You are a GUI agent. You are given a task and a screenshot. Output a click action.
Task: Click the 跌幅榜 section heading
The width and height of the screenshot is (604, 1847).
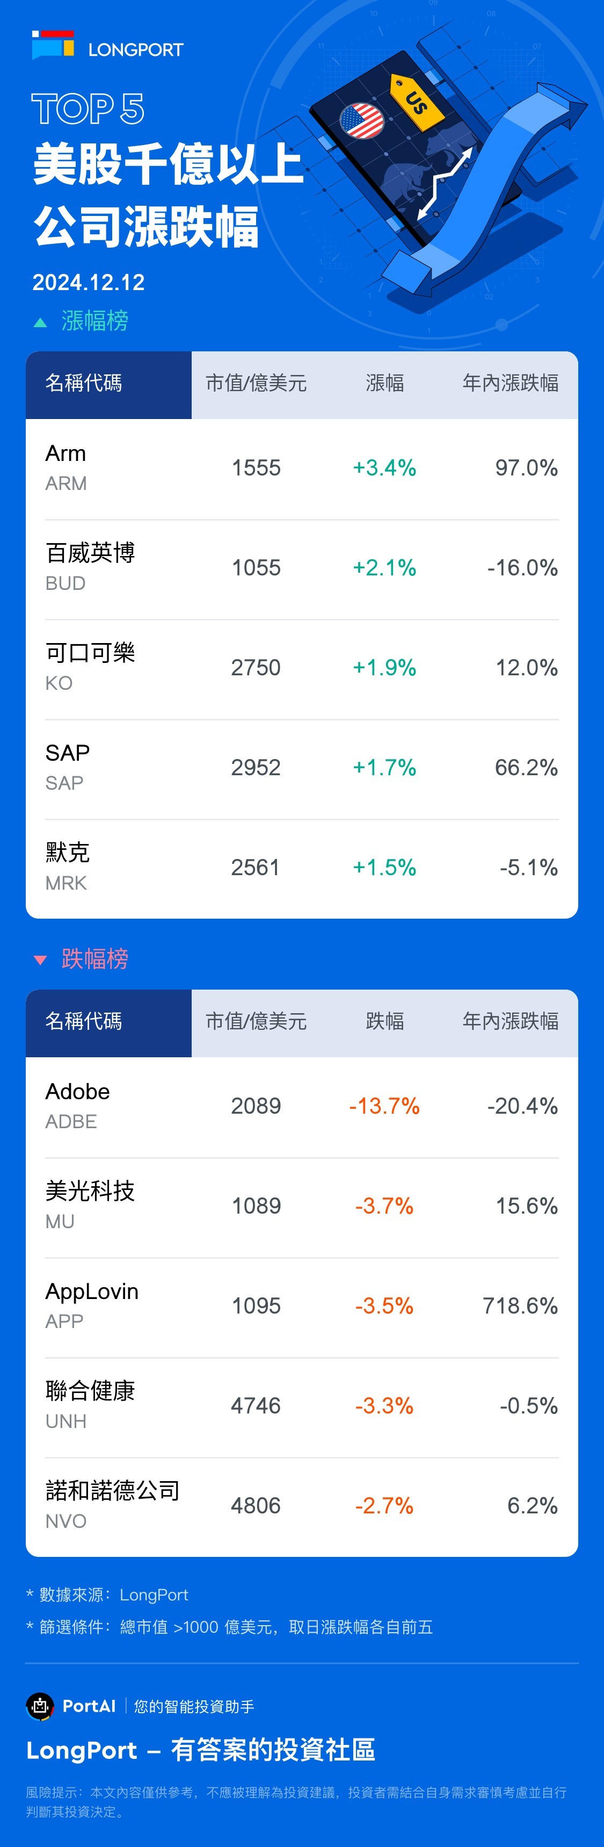click(x=94, y=959)
